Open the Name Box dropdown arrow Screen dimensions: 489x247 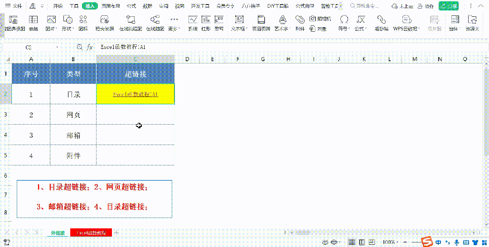pos(57,47)
